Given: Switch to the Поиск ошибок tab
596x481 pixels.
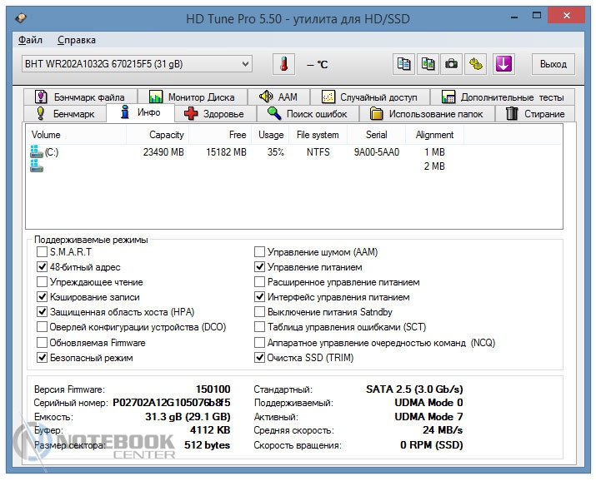Looking at the screenshot, I should coord(308,114).
